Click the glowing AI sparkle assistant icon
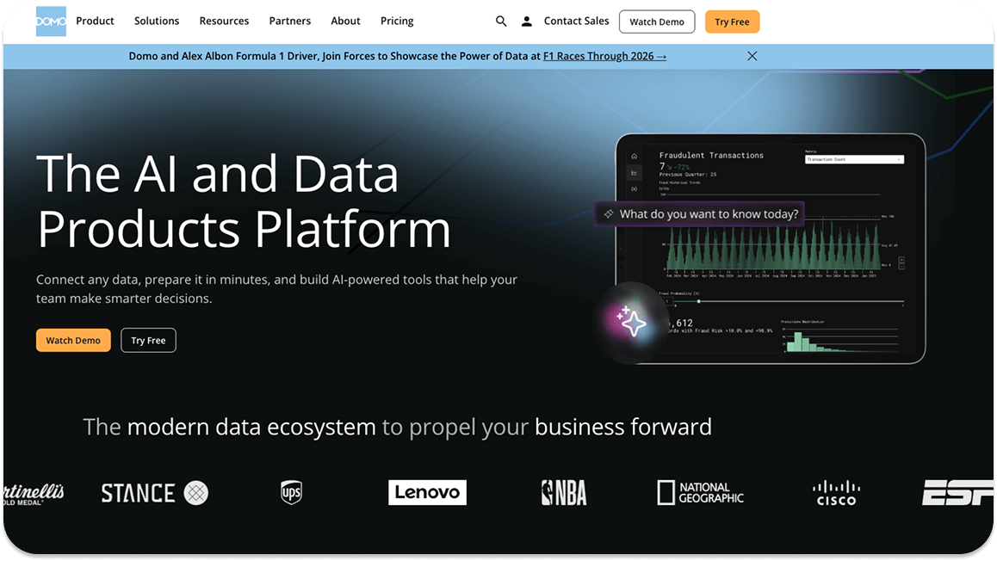The image size is (997, 561). [x=635, y=323]
